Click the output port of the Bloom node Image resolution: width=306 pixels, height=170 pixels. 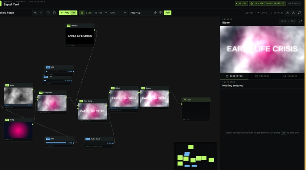(169, 93)
